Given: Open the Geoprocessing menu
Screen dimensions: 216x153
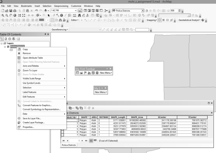Looking at the screenshot, I should point(61,6).
